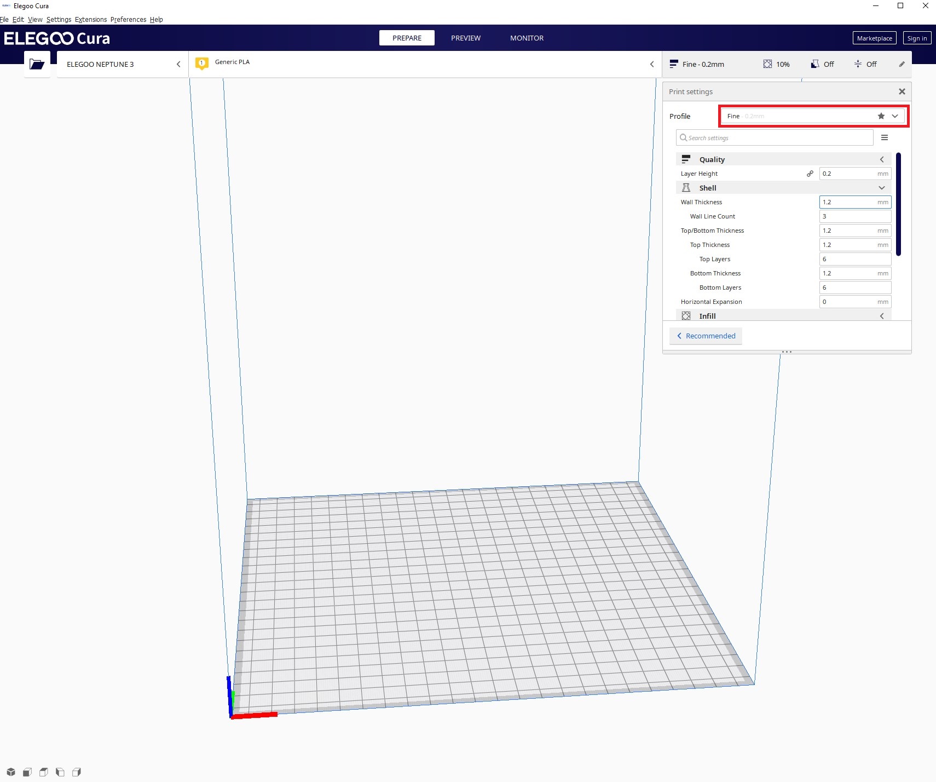Click the adhesion Off icon in header
The image size is (936, 782).
click(858, 64)
